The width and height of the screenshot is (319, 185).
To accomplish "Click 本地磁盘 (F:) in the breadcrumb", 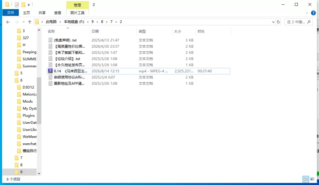I will click(74, 22).
